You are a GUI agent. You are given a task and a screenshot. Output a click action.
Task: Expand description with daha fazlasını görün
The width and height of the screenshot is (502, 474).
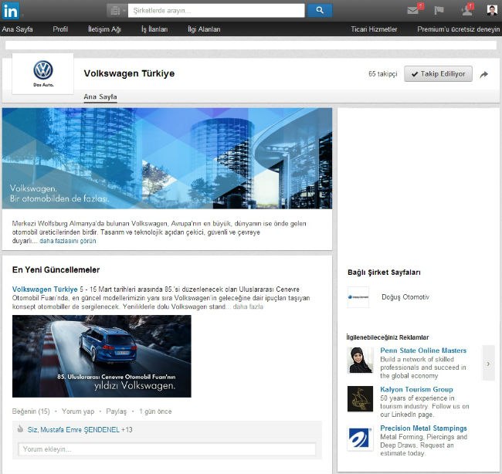pyautogui.click(x=68, y=241)
